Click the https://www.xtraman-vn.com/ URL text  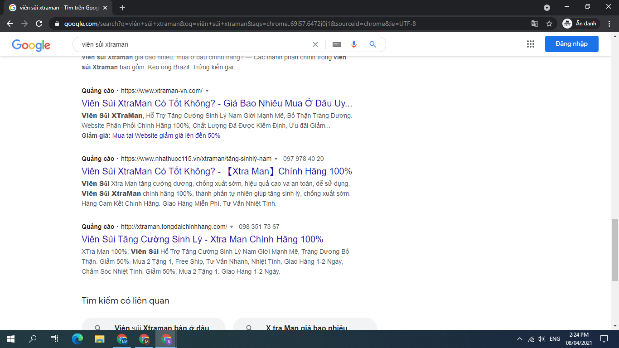162,91
